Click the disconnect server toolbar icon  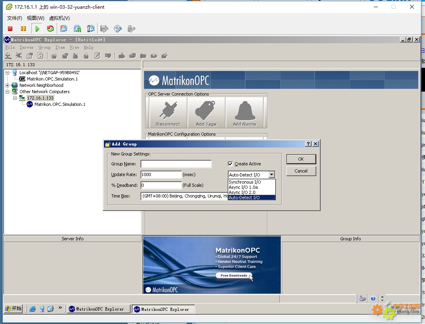click(x=19, y=56)
